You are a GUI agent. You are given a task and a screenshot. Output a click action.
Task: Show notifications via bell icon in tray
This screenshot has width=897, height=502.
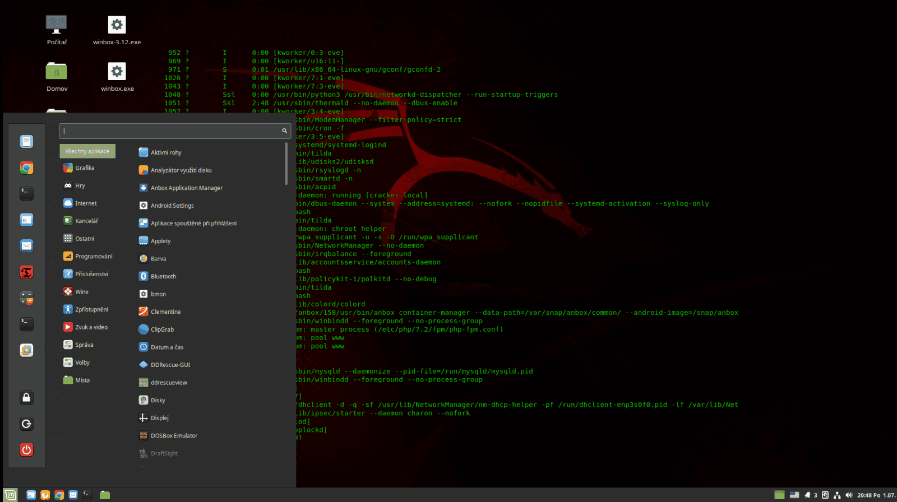807,495
